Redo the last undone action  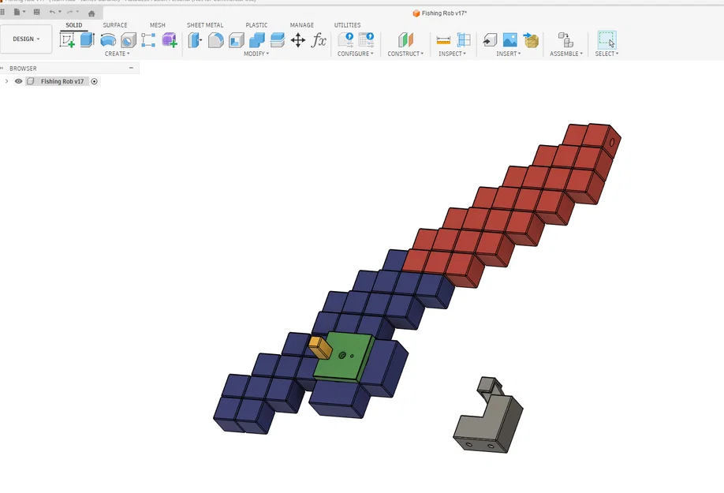tap(69, 12)
